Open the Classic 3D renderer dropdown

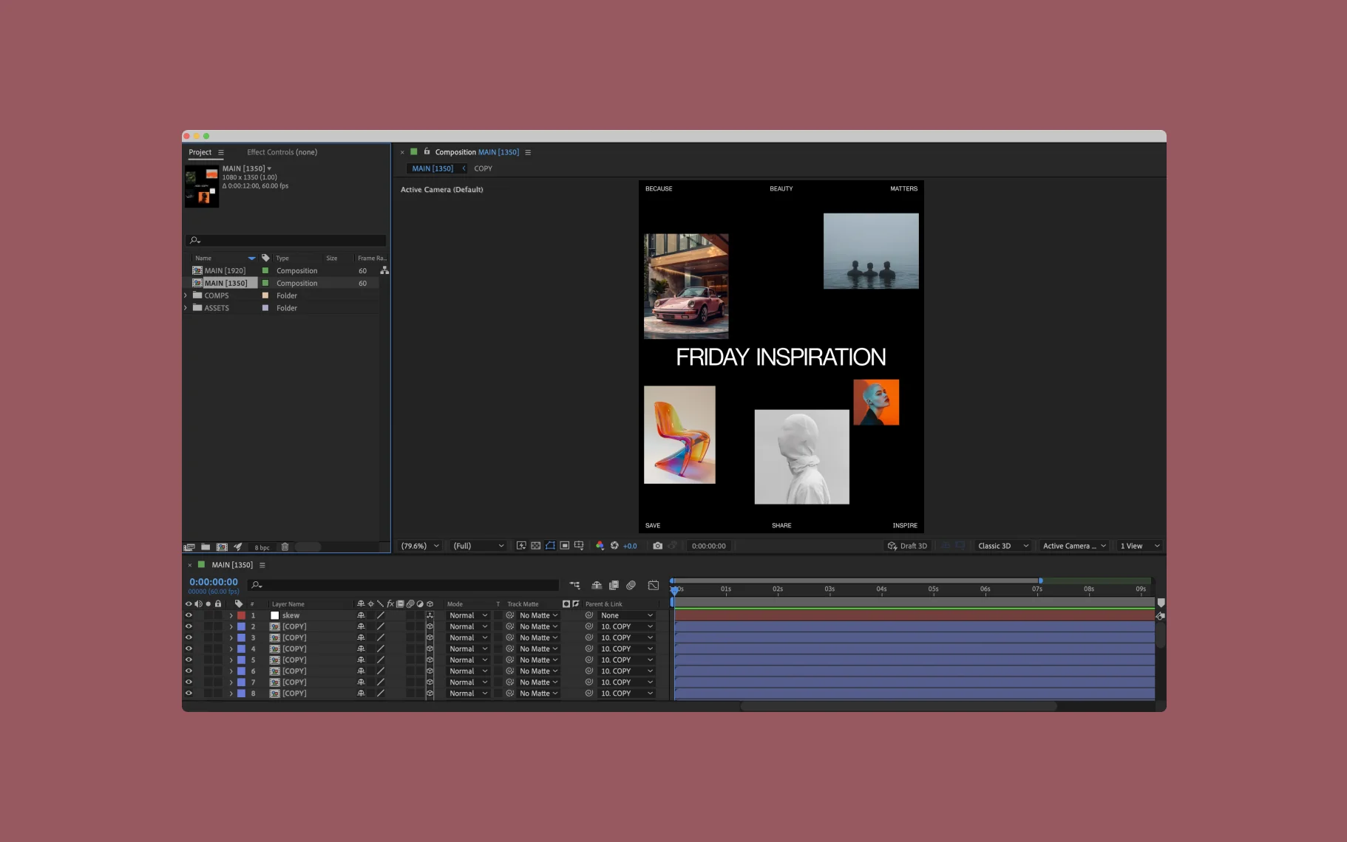click(1002, 546)
